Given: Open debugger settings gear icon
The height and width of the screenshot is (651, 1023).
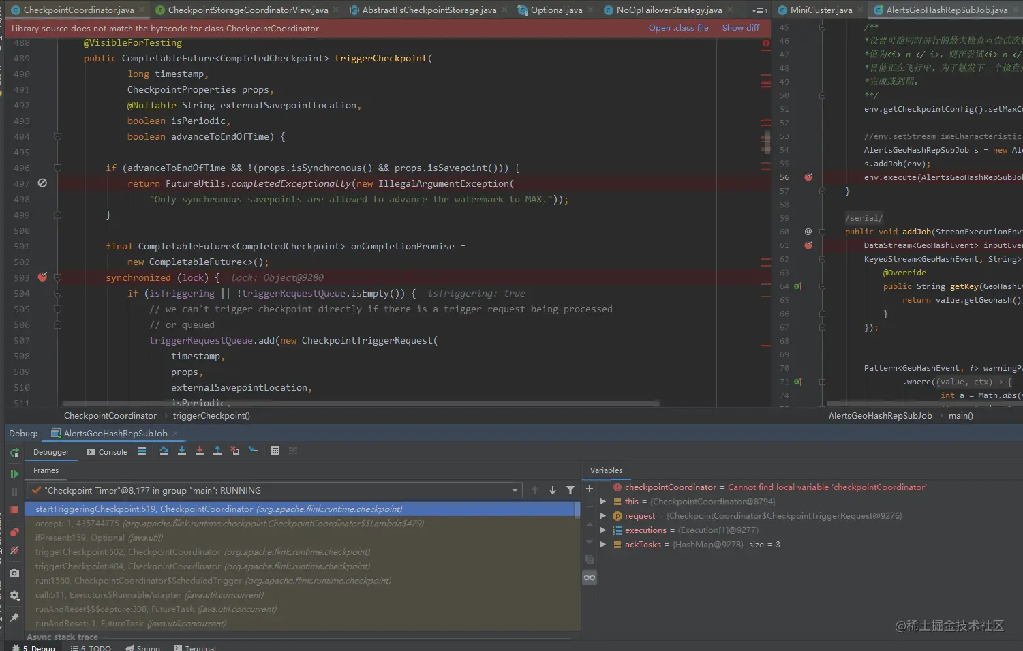Looking at the screenshot, I should pyautogui.click(x=14, y=596).
